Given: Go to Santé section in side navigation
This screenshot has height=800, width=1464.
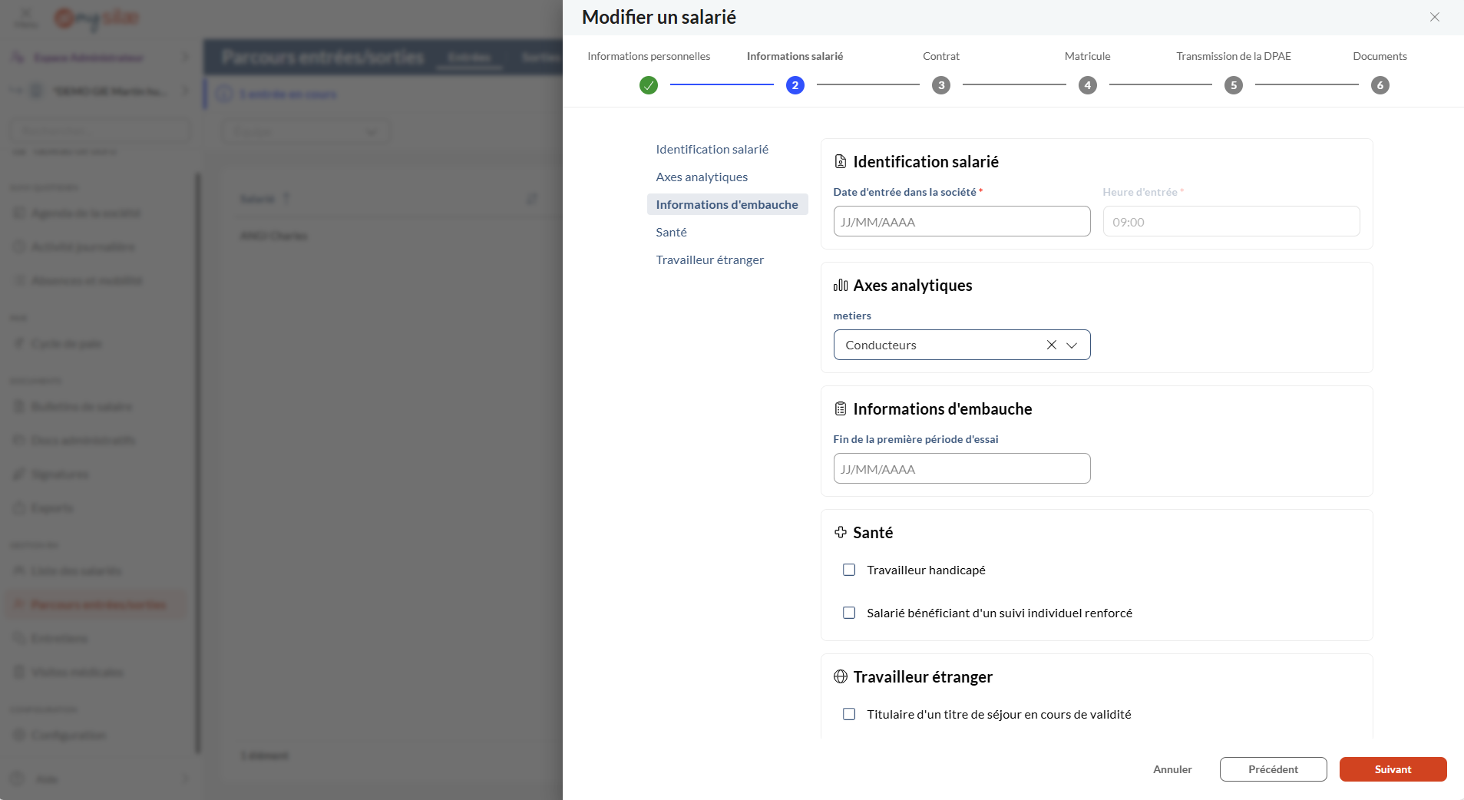Looking at the screenshot, I should pos(671,232).
